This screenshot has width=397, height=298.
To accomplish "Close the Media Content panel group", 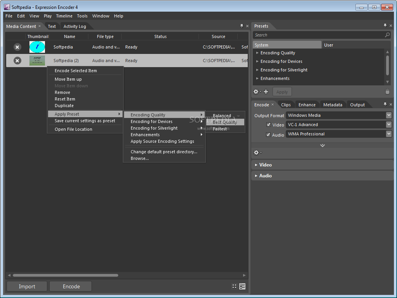I will [247, 26].
